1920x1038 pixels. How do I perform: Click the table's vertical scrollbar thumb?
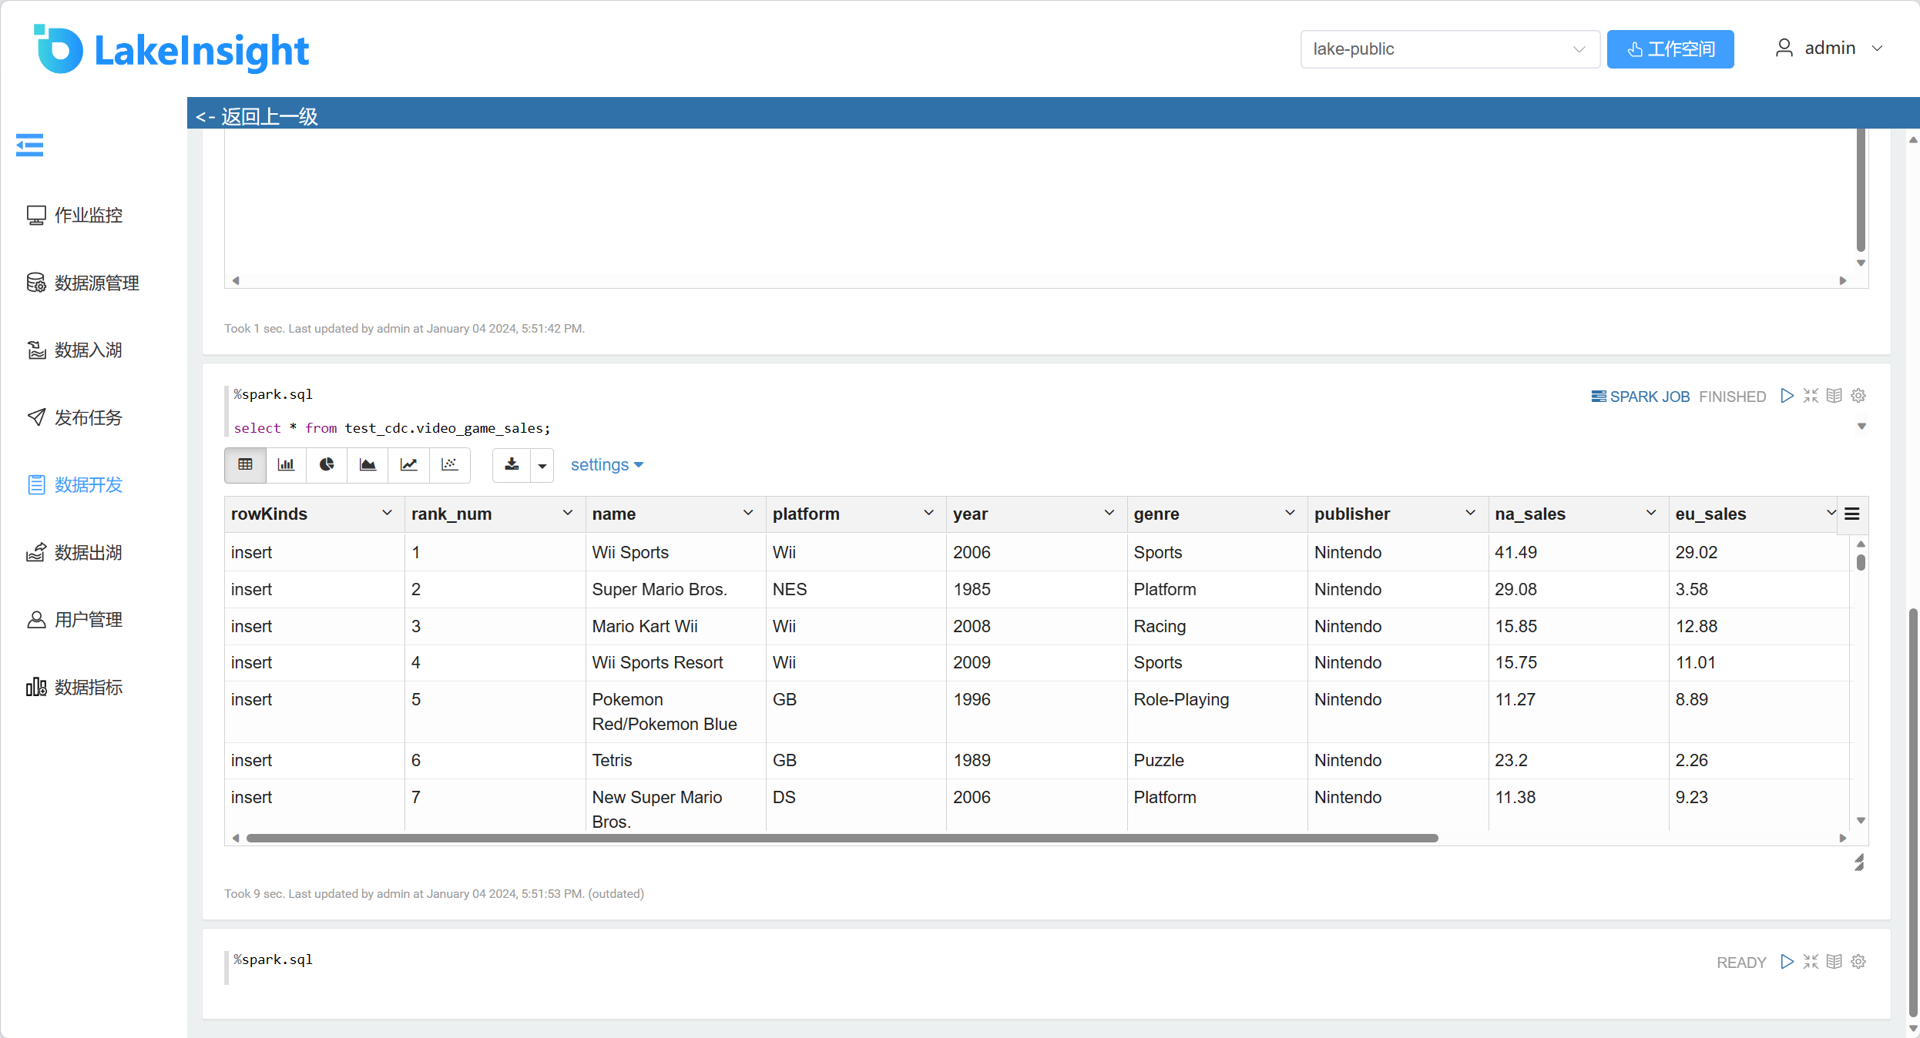tap(1861, 563)
